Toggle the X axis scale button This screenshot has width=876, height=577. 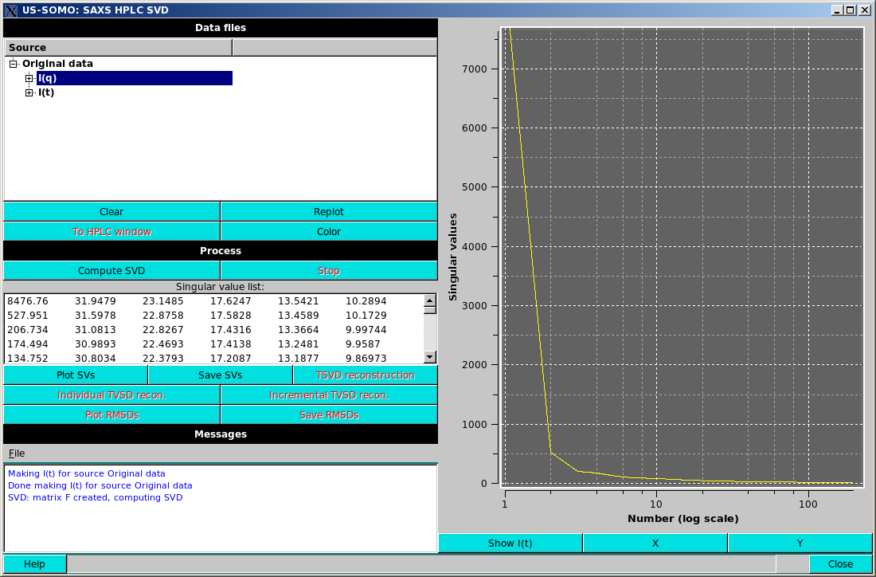[655, 543]
